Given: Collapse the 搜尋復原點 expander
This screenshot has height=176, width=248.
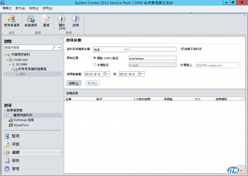Looking at the screenshot, I should [x=5, y=111].
